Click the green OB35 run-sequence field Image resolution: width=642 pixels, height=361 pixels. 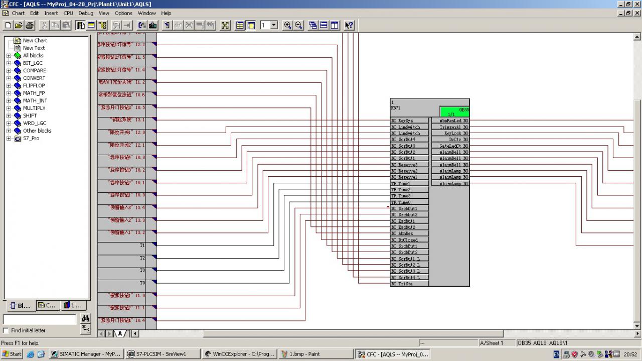coord(454,111)
